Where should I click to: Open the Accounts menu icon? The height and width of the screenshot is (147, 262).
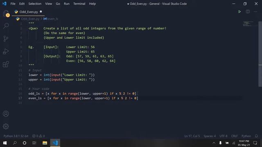tap(6, 114)
